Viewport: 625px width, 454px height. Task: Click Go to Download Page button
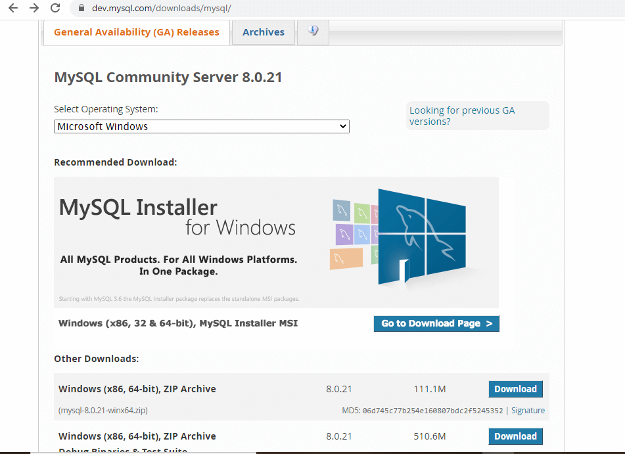[436, 323]
